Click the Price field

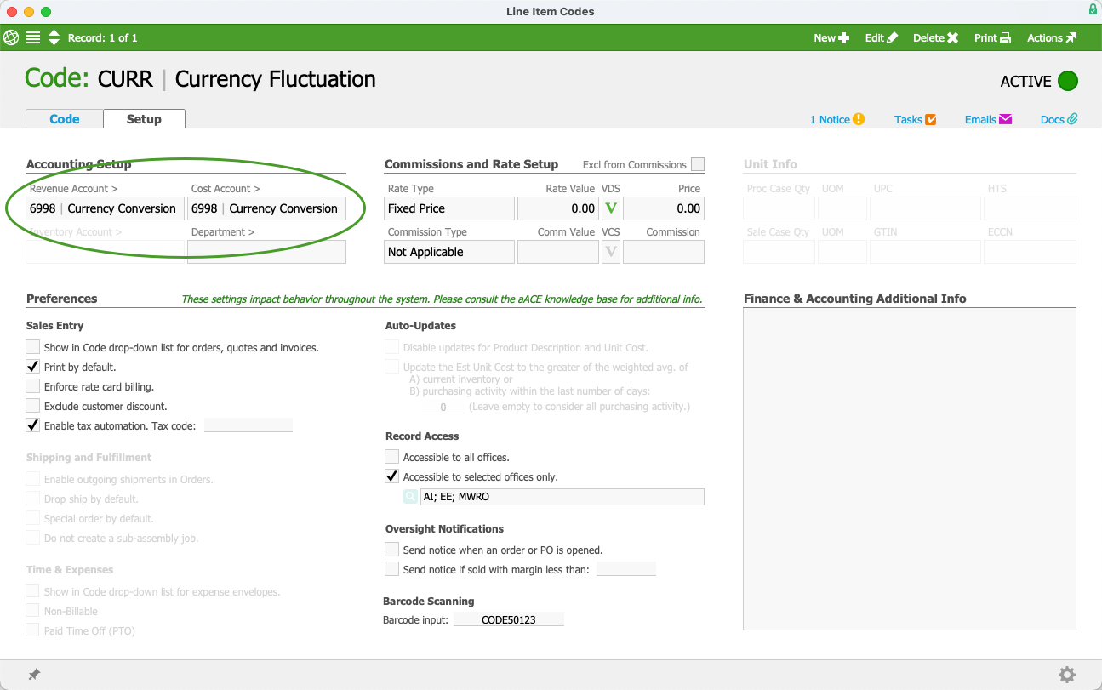tap(664, 208)
